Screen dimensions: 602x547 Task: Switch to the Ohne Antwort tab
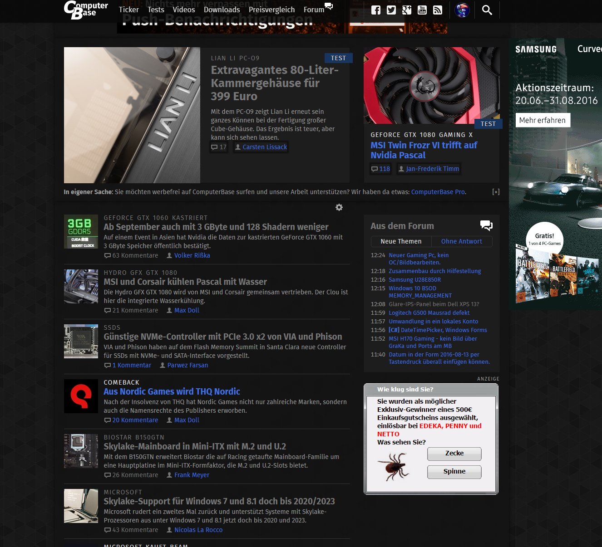[x=462, y=241]
